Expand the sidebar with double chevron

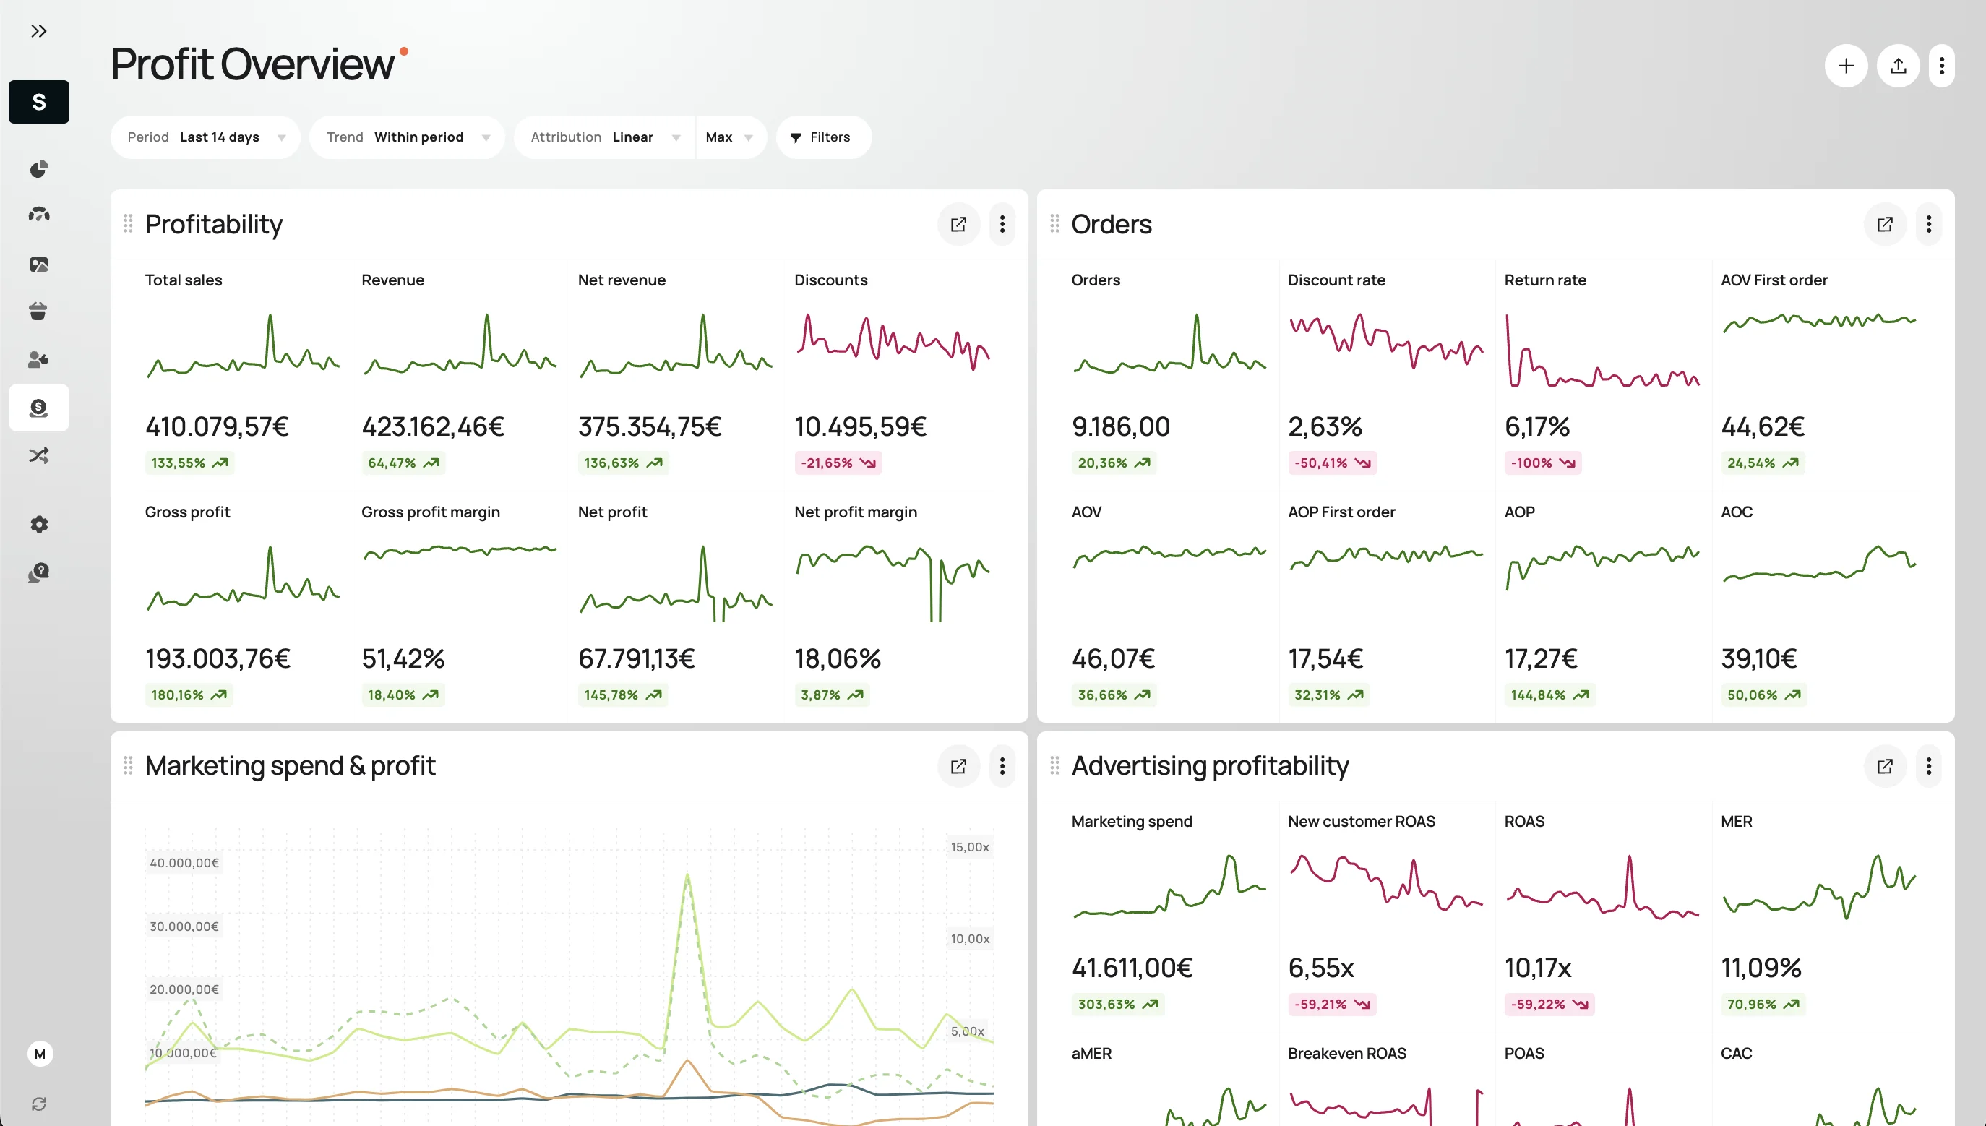coord(39,31)
